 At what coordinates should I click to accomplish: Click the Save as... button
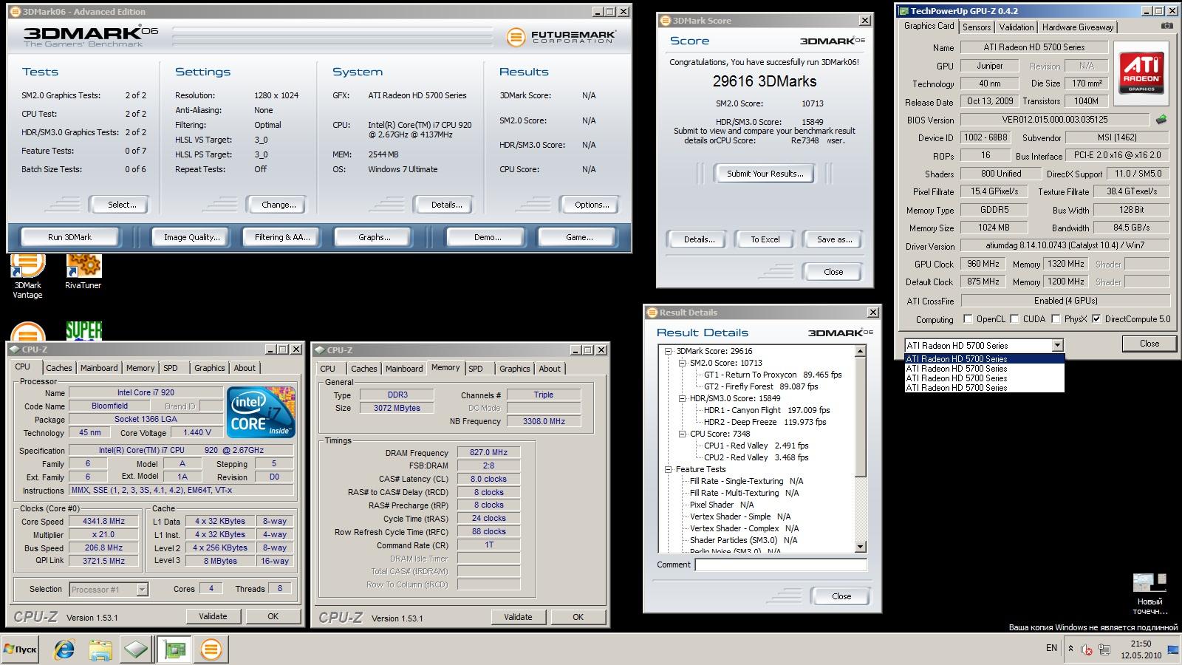coord(835,239)
